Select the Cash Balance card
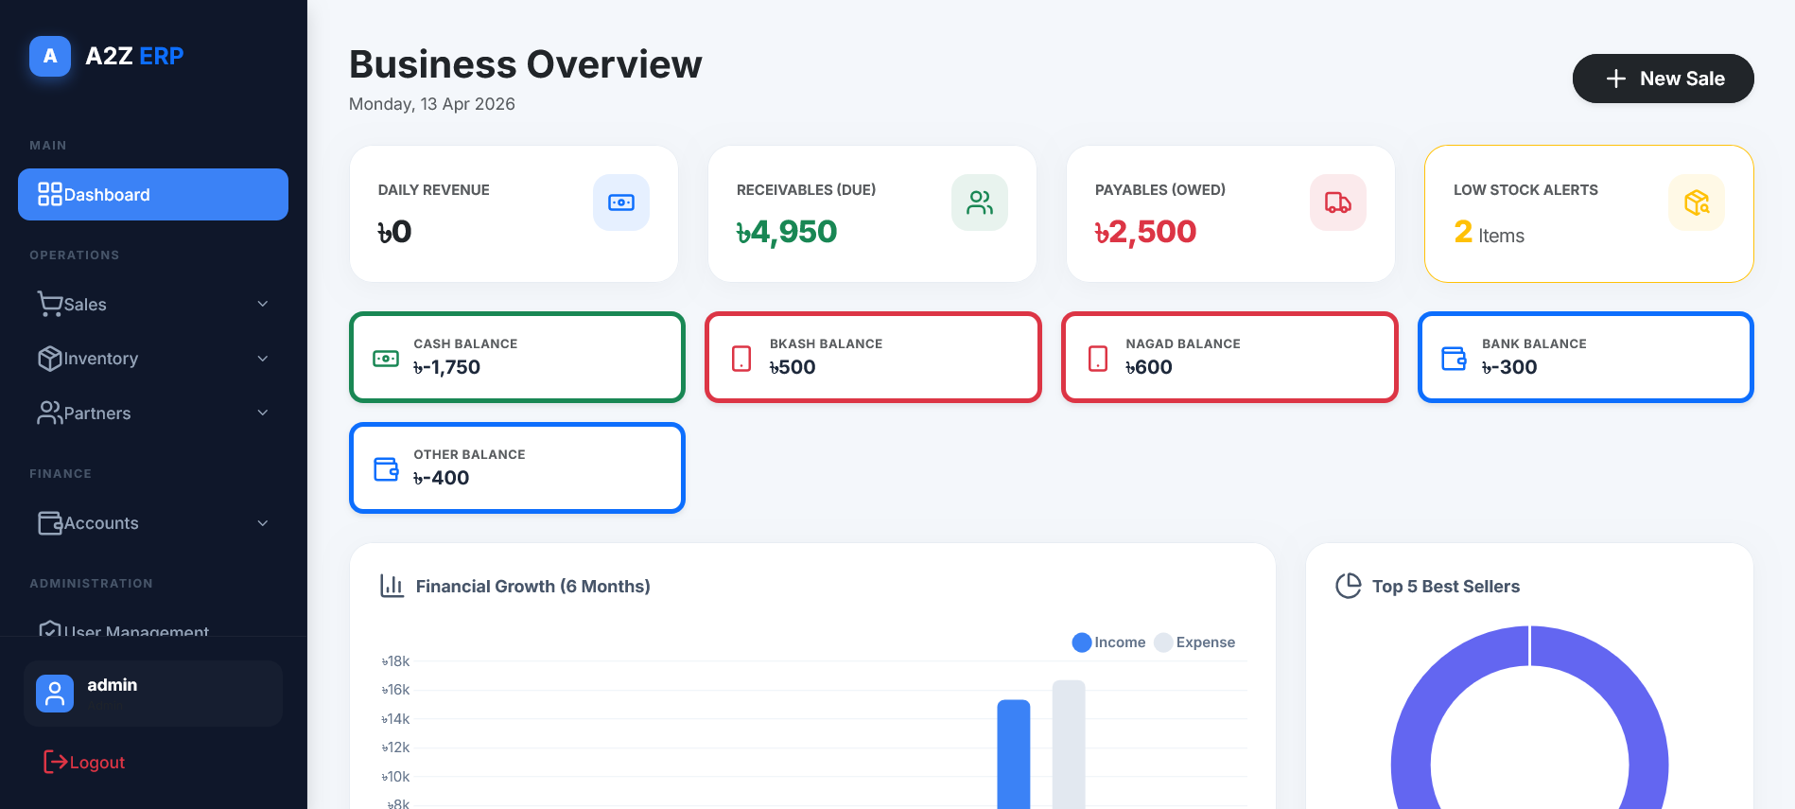The width and height of the screenshot is (1795, 809). (x=517, y=358)
